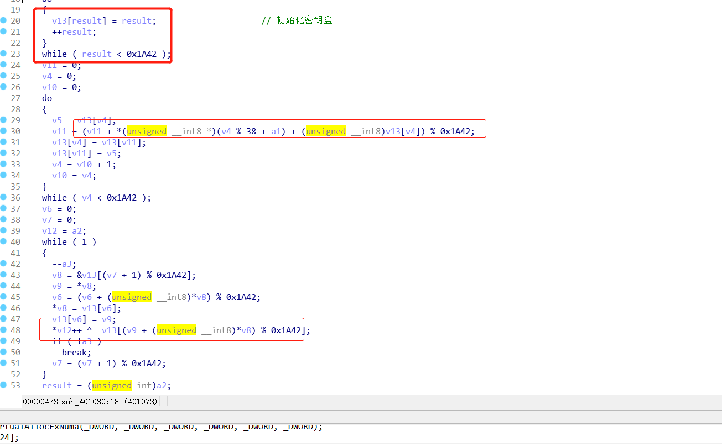722x447 pixels.
Task: Click the '--a3;' decrement statement
Action: pyautogui.click(x=64, y=264)
